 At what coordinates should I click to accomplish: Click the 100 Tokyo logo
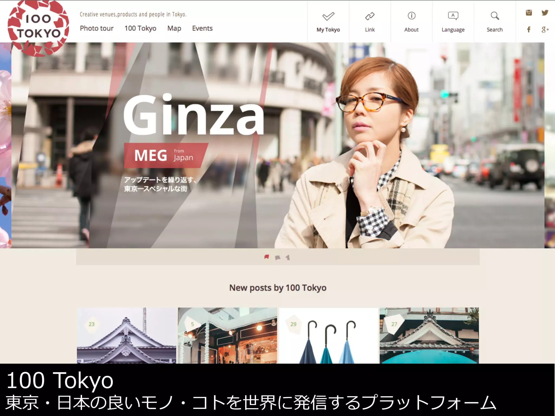[x=38, y=28]
